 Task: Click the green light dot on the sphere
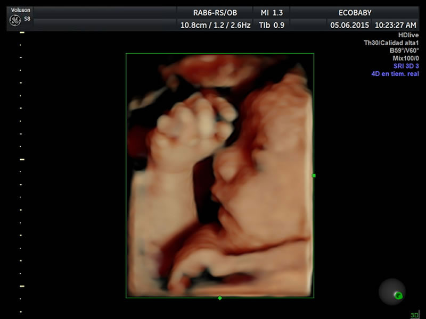coord(398,295)
